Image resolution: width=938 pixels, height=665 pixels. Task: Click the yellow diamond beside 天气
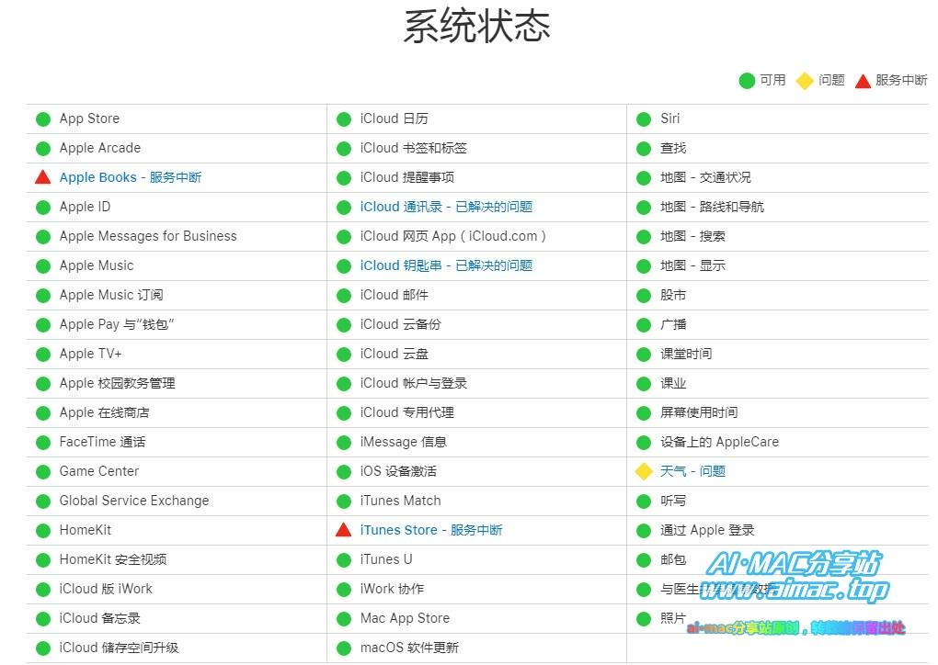(x=644, y=471)
